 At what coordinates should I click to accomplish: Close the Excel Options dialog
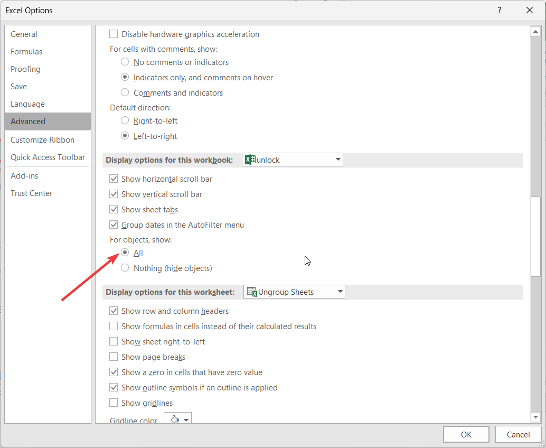coord(530,10)
